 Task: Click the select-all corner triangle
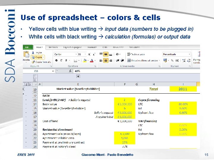pos(35,84)
